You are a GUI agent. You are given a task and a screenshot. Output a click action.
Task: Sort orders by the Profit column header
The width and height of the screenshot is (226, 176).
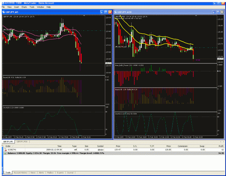[215, 146]
